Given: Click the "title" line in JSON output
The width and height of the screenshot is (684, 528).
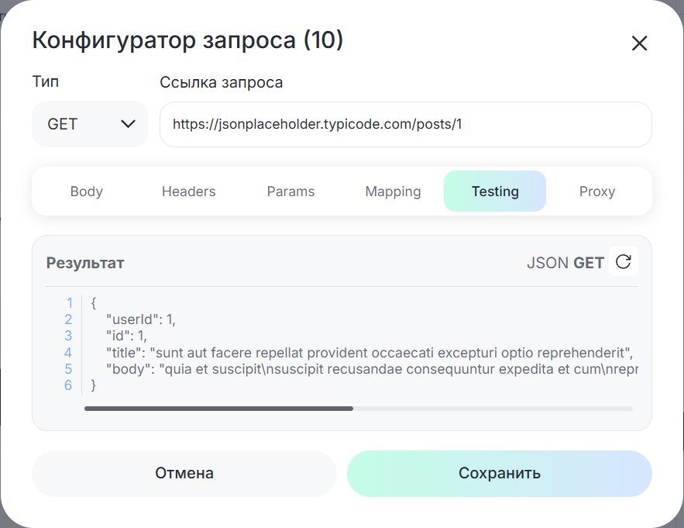Looking at the screenshot, I should [370, 352].
